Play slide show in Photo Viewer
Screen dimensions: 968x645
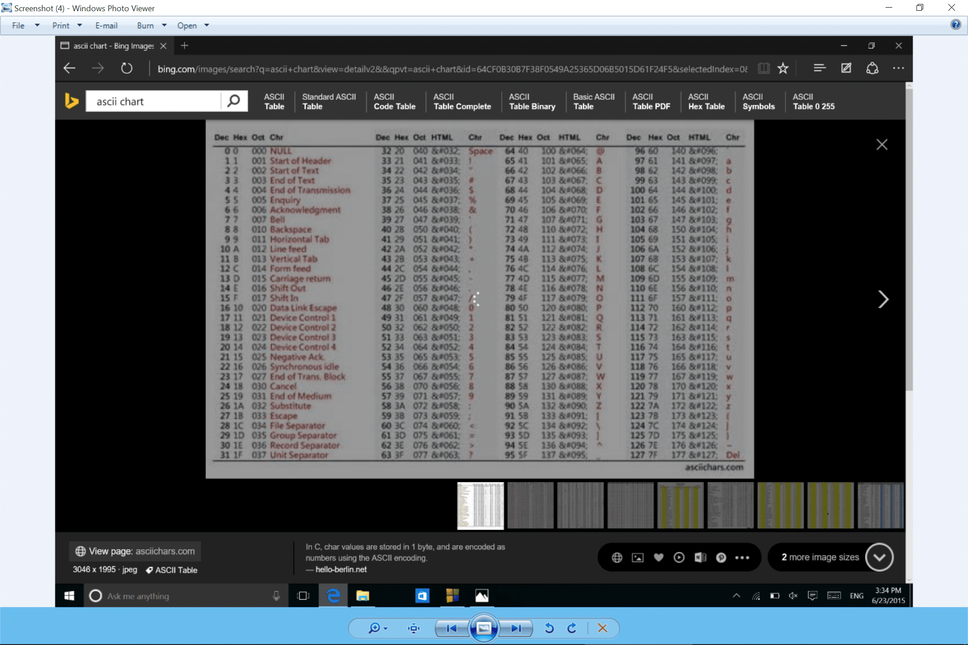(x=484, y=628)
